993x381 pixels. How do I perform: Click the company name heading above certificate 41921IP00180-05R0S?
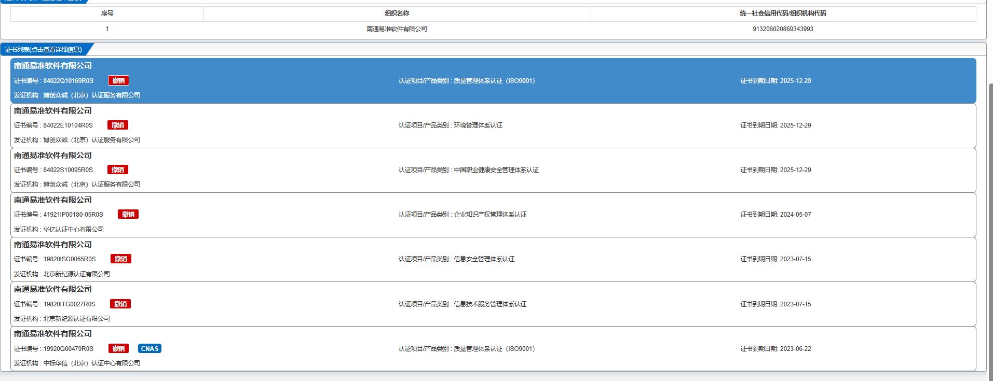pos(53,200)
